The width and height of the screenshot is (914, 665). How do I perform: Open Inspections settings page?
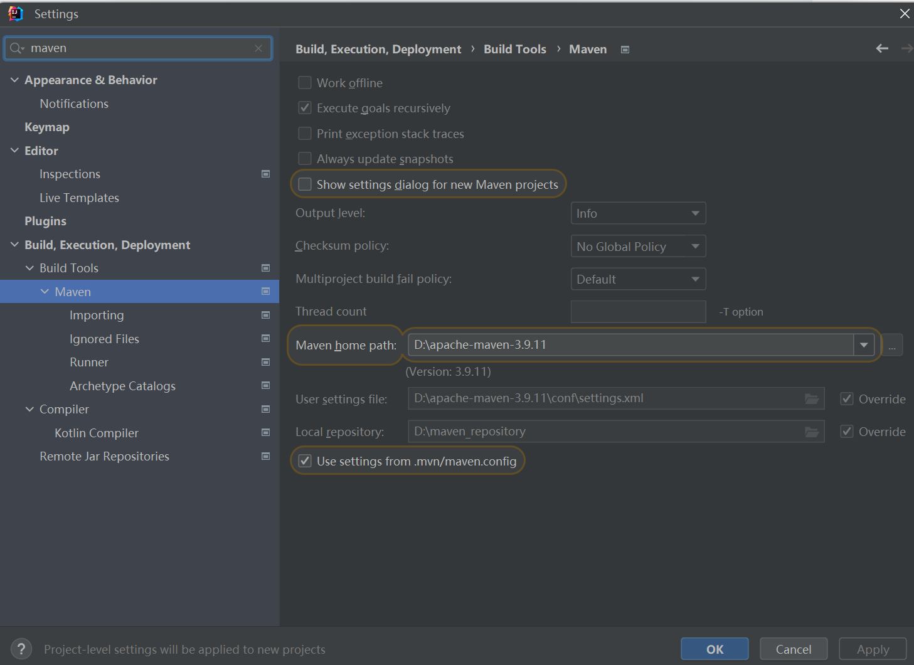point(70,174)
